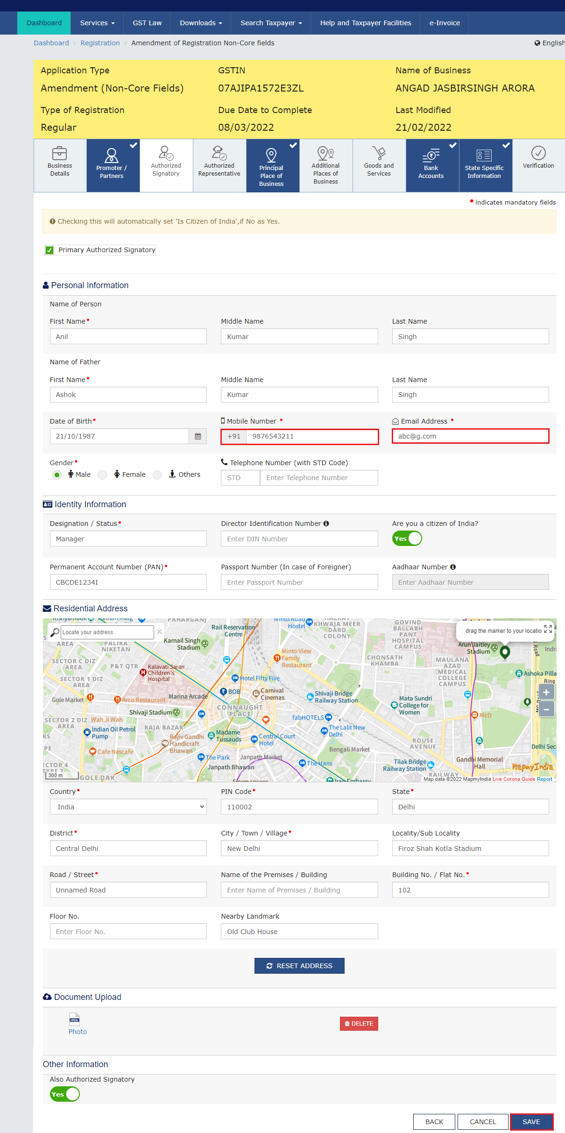Viewport: 565px width, 1133px height.
Task: Click the map zoom out minus button
Action: coord(546,709)
